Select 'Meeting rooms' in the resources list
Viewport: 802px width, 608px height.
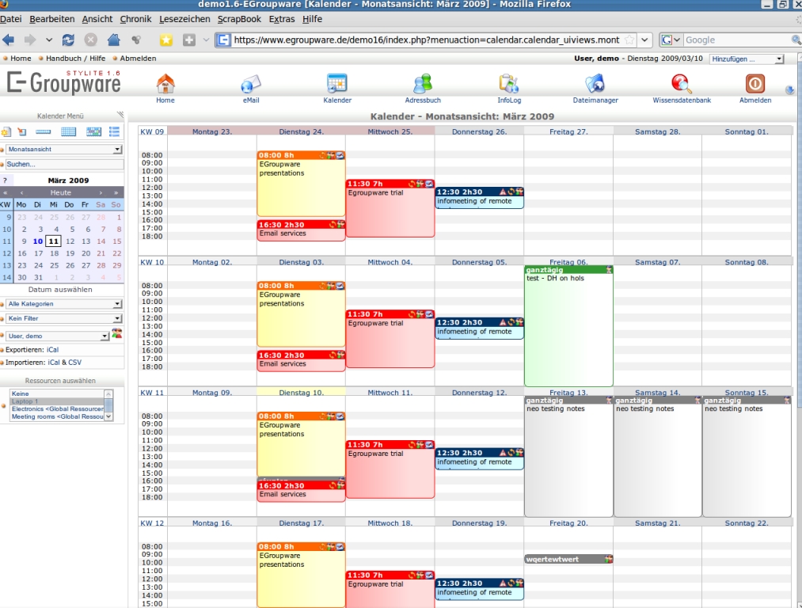57,416
